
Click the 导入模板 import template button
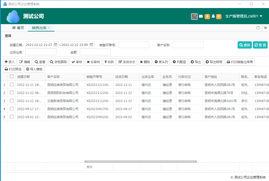tap(34, 69)
